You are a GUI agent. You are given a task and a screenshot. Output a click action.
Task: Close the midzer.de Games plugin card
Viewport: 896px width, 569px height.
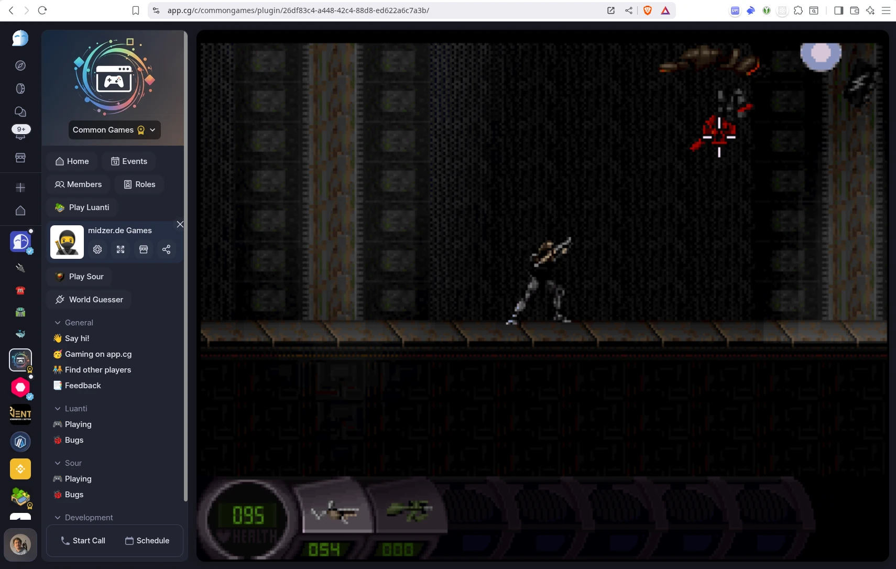[180, 224]
